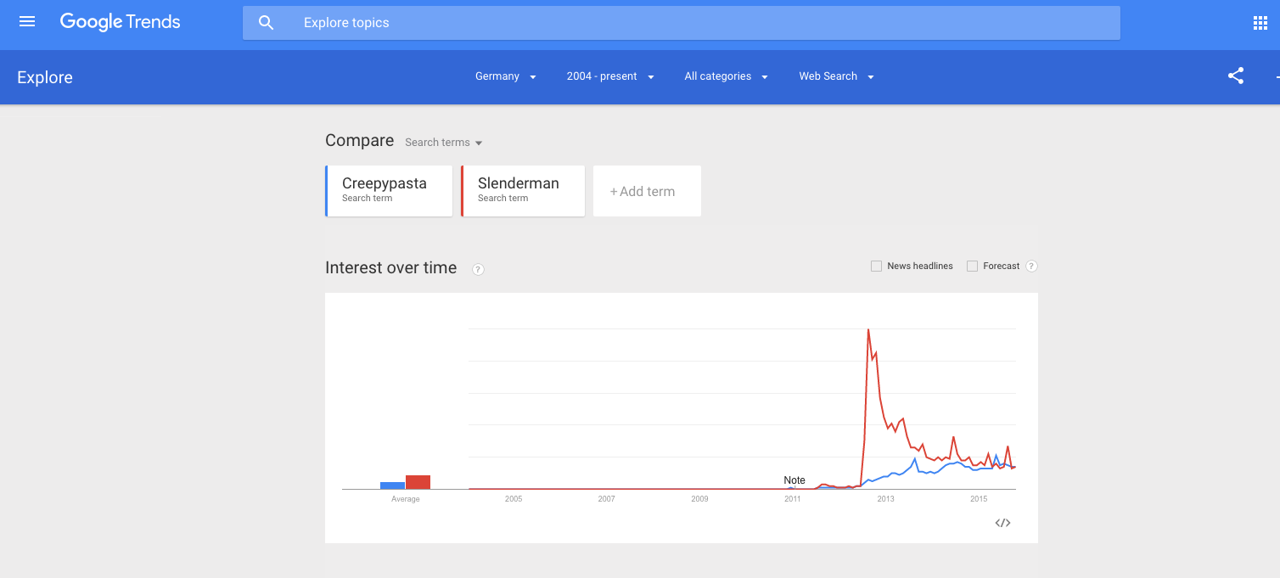Expand the Search terms compare dropdown
The width and height of the screenshot is (1280, 578).
click(x=443, y=143)
